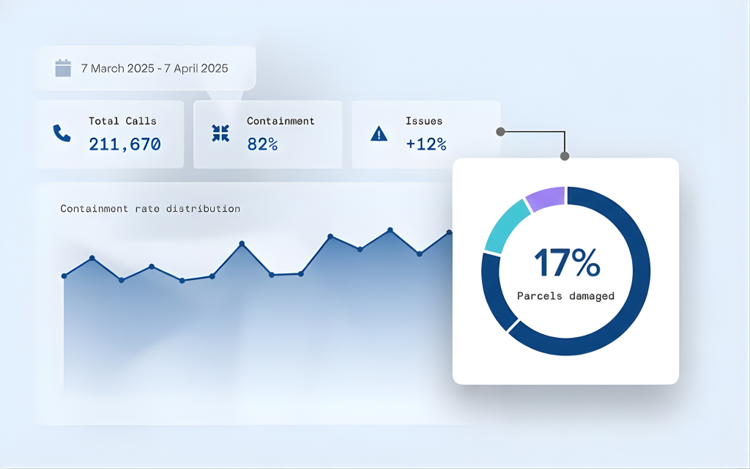Screen dimensions: 750x469
Task: Click the 17% figure in the donut center
Action: tap(566, 263)
